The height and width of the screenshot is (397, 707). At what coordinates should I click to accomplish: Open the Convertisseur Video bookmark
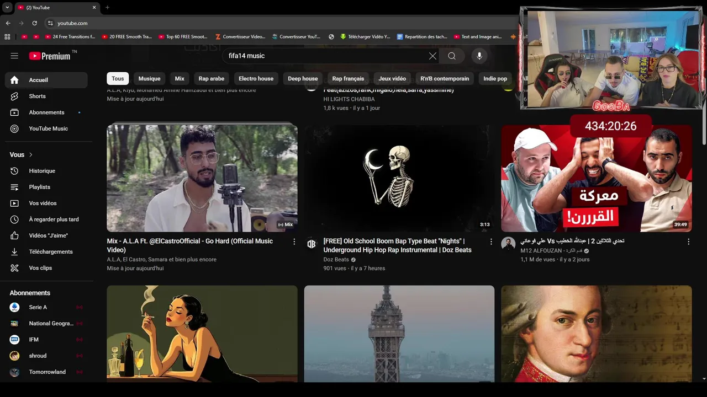(240, 37)
